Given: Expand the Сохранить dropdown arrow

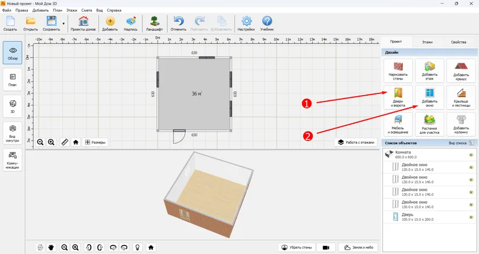Looking at the screenshot, I should (63, 24).
